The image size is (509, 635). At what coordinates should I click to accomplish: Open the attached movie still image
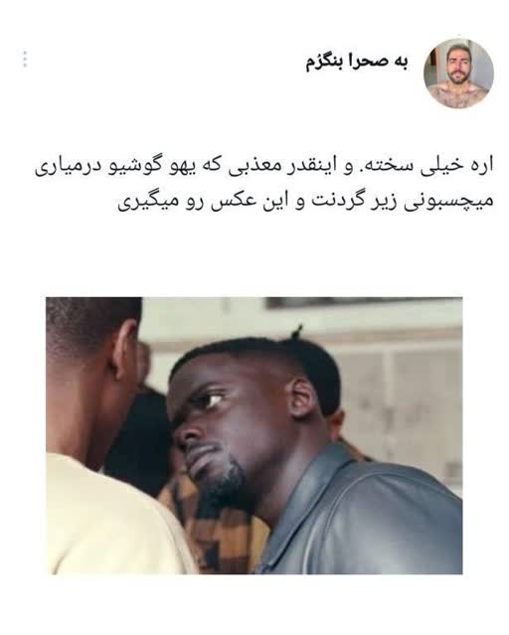coord(254,435)
